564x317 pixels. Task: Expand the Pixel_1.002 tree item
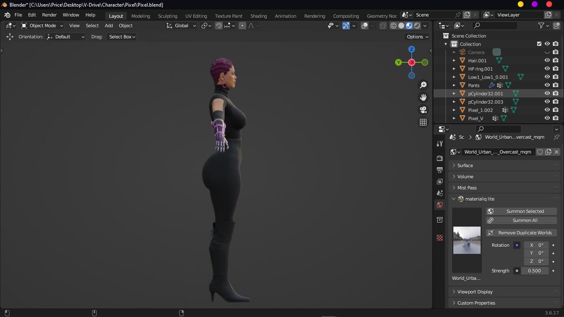coord(454,110)
